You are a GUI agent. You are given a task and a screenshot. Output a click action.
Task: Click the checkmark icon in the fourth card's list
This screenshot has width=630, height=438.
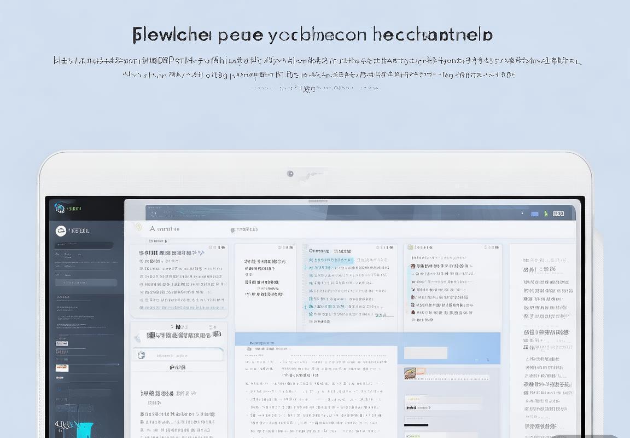pyautogui.click(x=413, y=289)
